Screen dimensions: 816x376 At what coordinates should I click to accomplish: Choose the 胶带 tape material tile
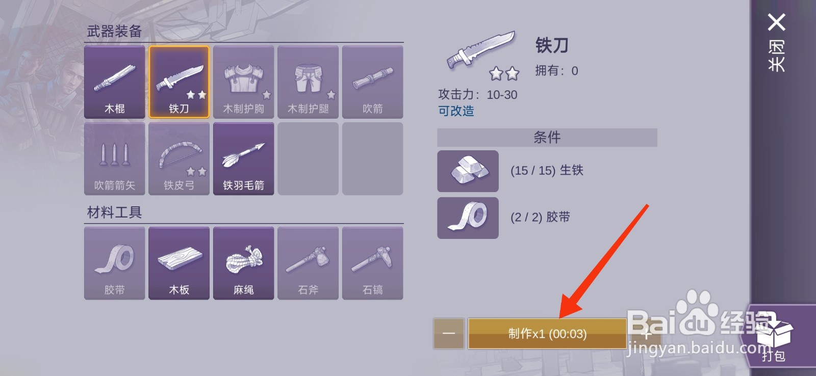(x=114, y=263)
